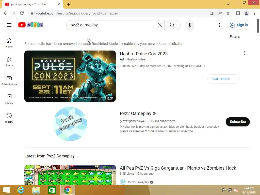Open YouTube settings three-dot menu
This screenshot has height=195, width=260.
point(220,25)
